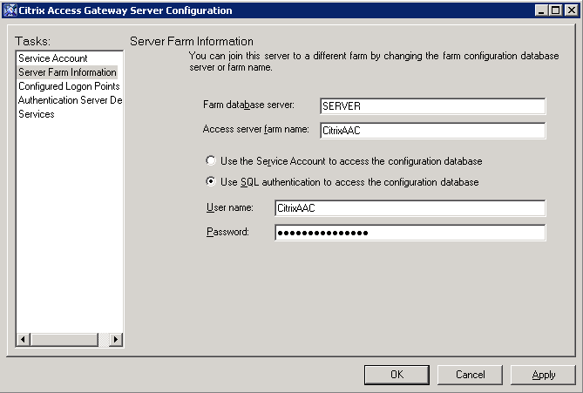The height and width of the screenshot is (393, 583).
Task: Select Server Farm Information task
Action: [x=67, y=72]
